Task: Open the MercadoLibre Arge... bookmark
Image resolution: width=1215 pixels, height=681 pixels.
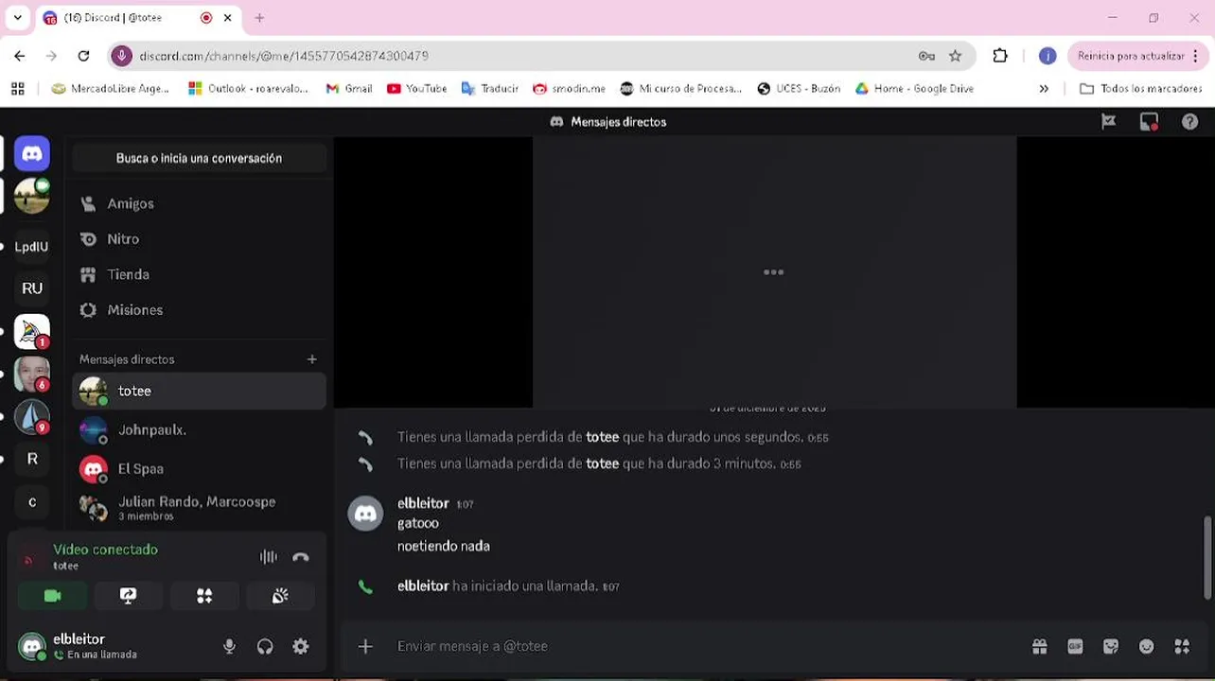Action: 110,89
